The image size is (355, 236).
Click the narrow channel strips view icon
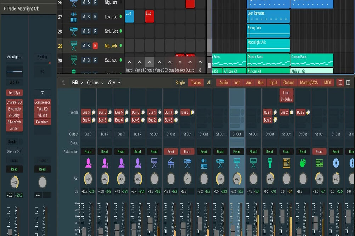[340, 83]
